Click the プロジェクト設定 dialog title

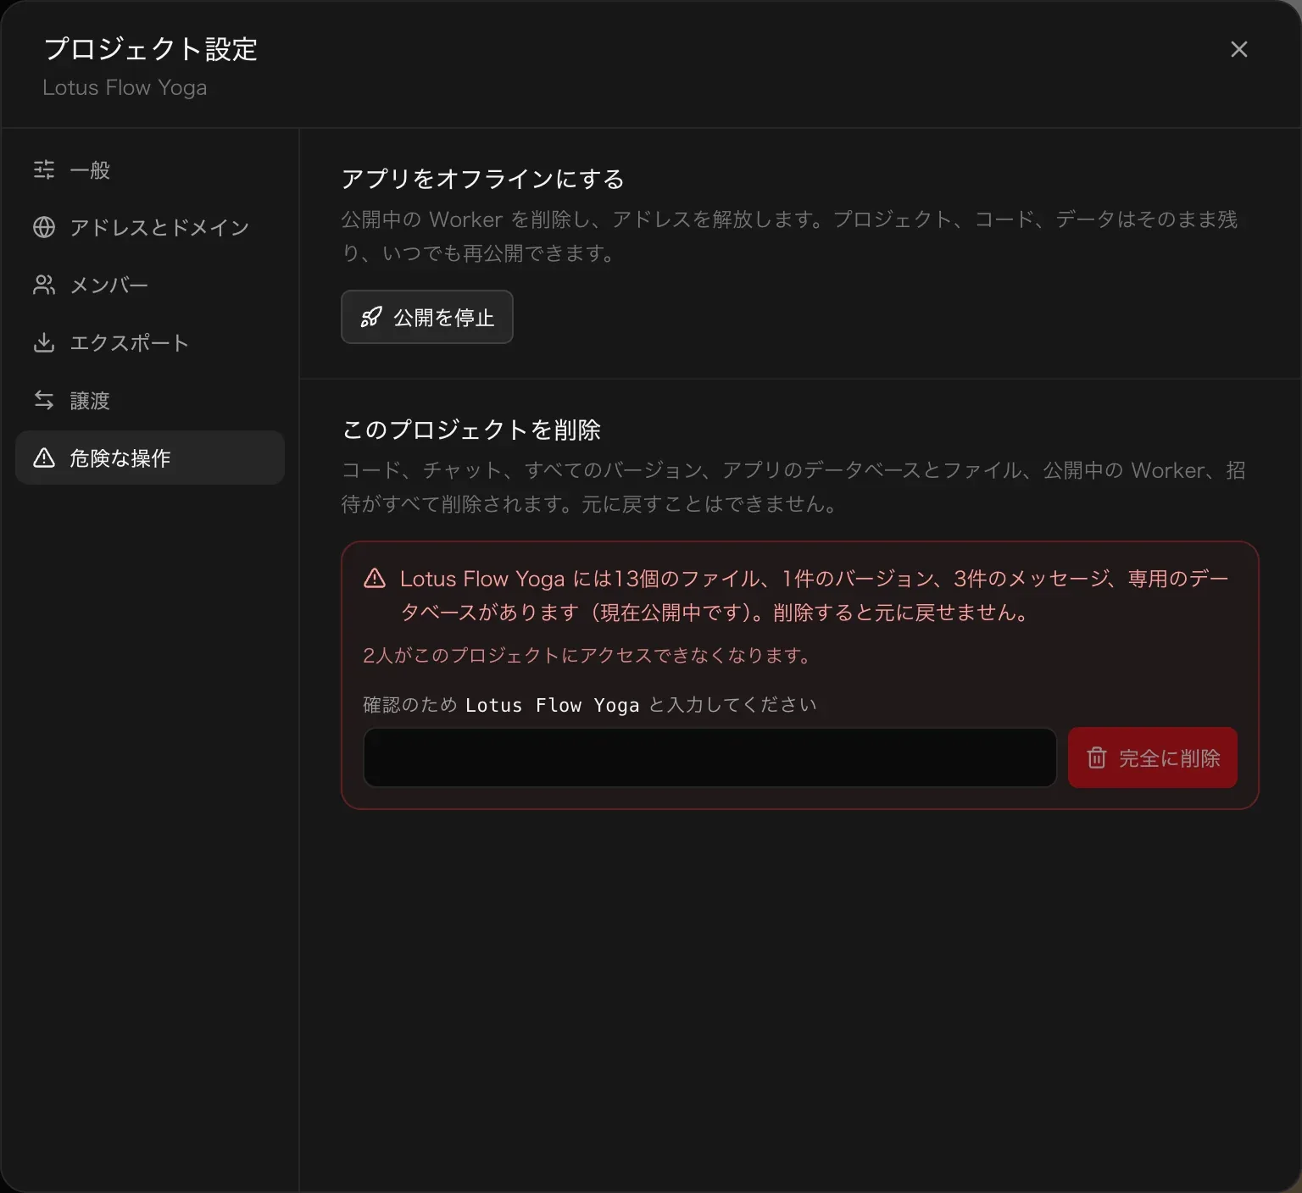coord(150,49)
